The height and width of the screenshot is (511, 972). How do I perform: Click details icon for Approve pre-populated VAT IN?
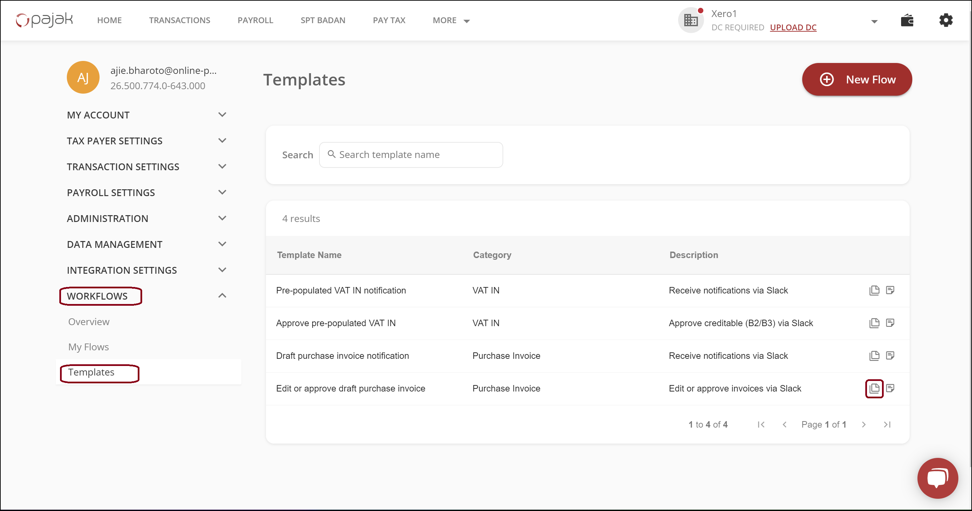[x=890, y=323]
